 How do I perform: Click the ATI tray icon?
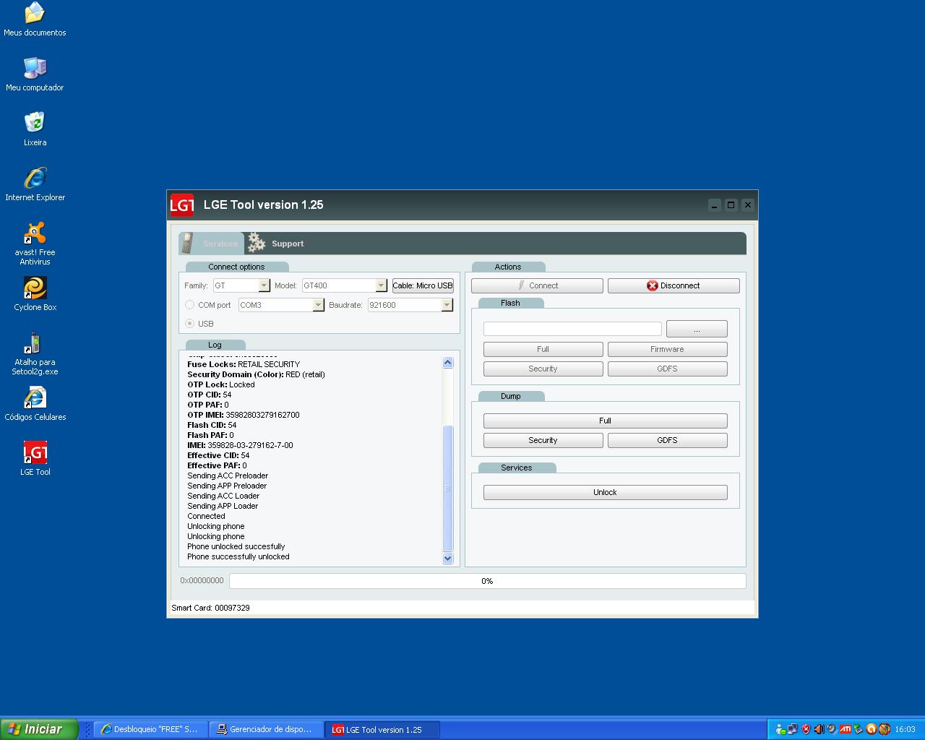coord(846,729)
